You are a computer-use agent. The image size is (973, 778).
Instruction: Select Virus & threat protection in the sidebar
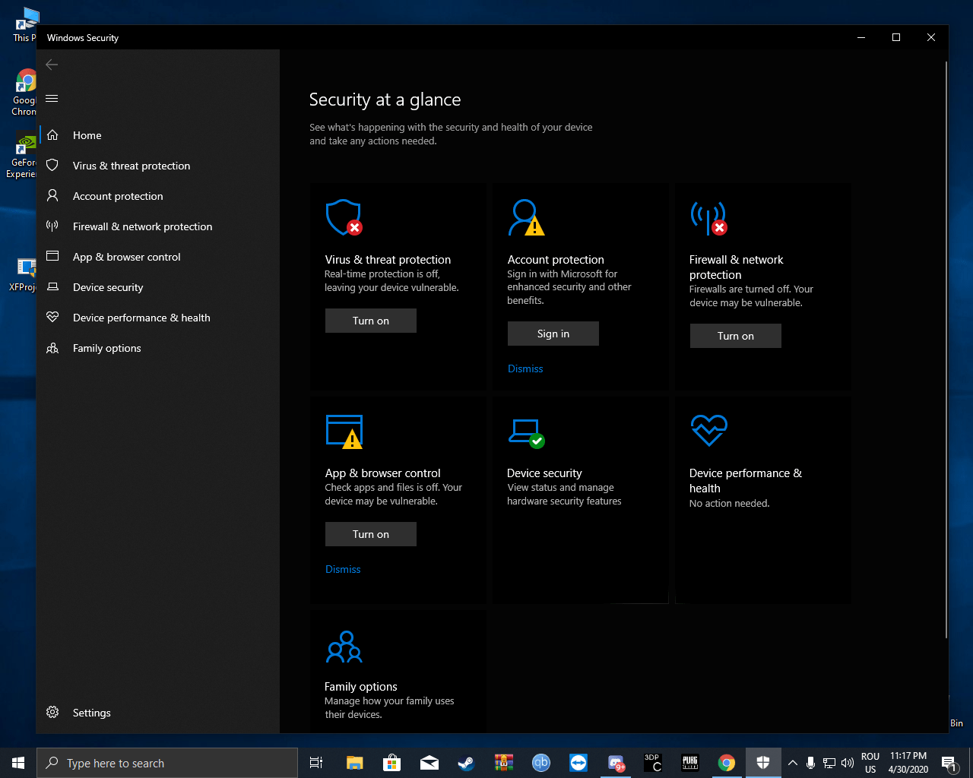(160, 166)
